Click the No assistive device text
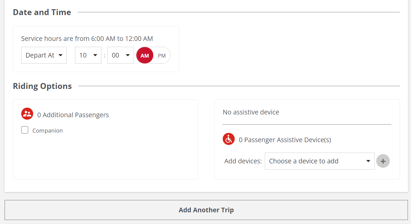Screen dimensions: 411x224 [251, 112]
